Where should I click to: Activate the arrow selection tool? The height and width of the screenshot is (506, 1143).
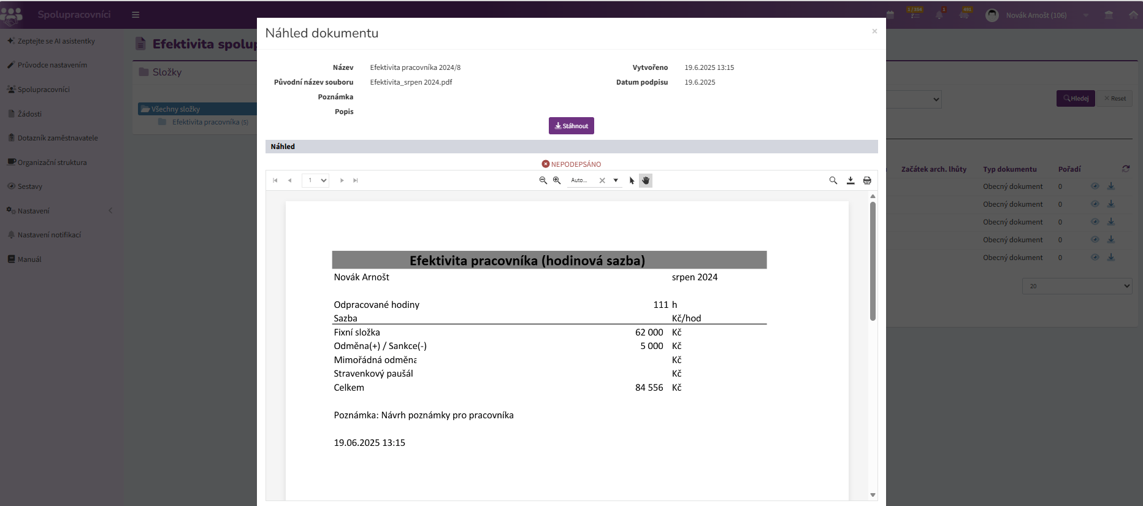click(632, 180)
